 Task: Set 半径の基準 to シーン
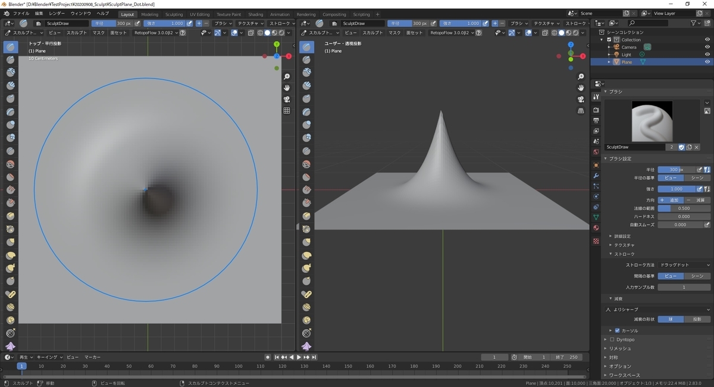coord(697,178)
